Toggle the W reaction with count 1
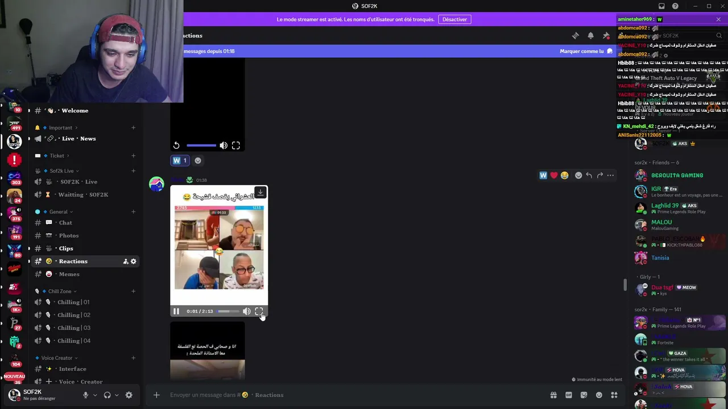The height and width of the screenshot is (409, 728). [x=180, y=160]
